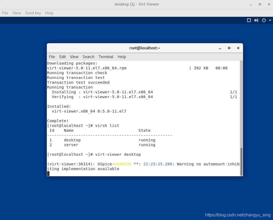Open the terminal Edit menu
This screenshot has width=273, height=220.
[x=63, y=57]
